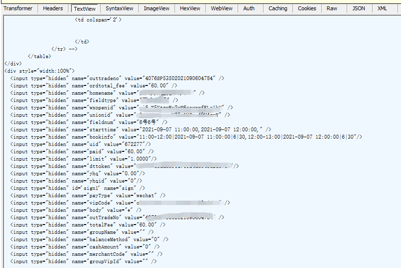
Task: Click the dttoken hidden input line
Action: tap(125, 166)
